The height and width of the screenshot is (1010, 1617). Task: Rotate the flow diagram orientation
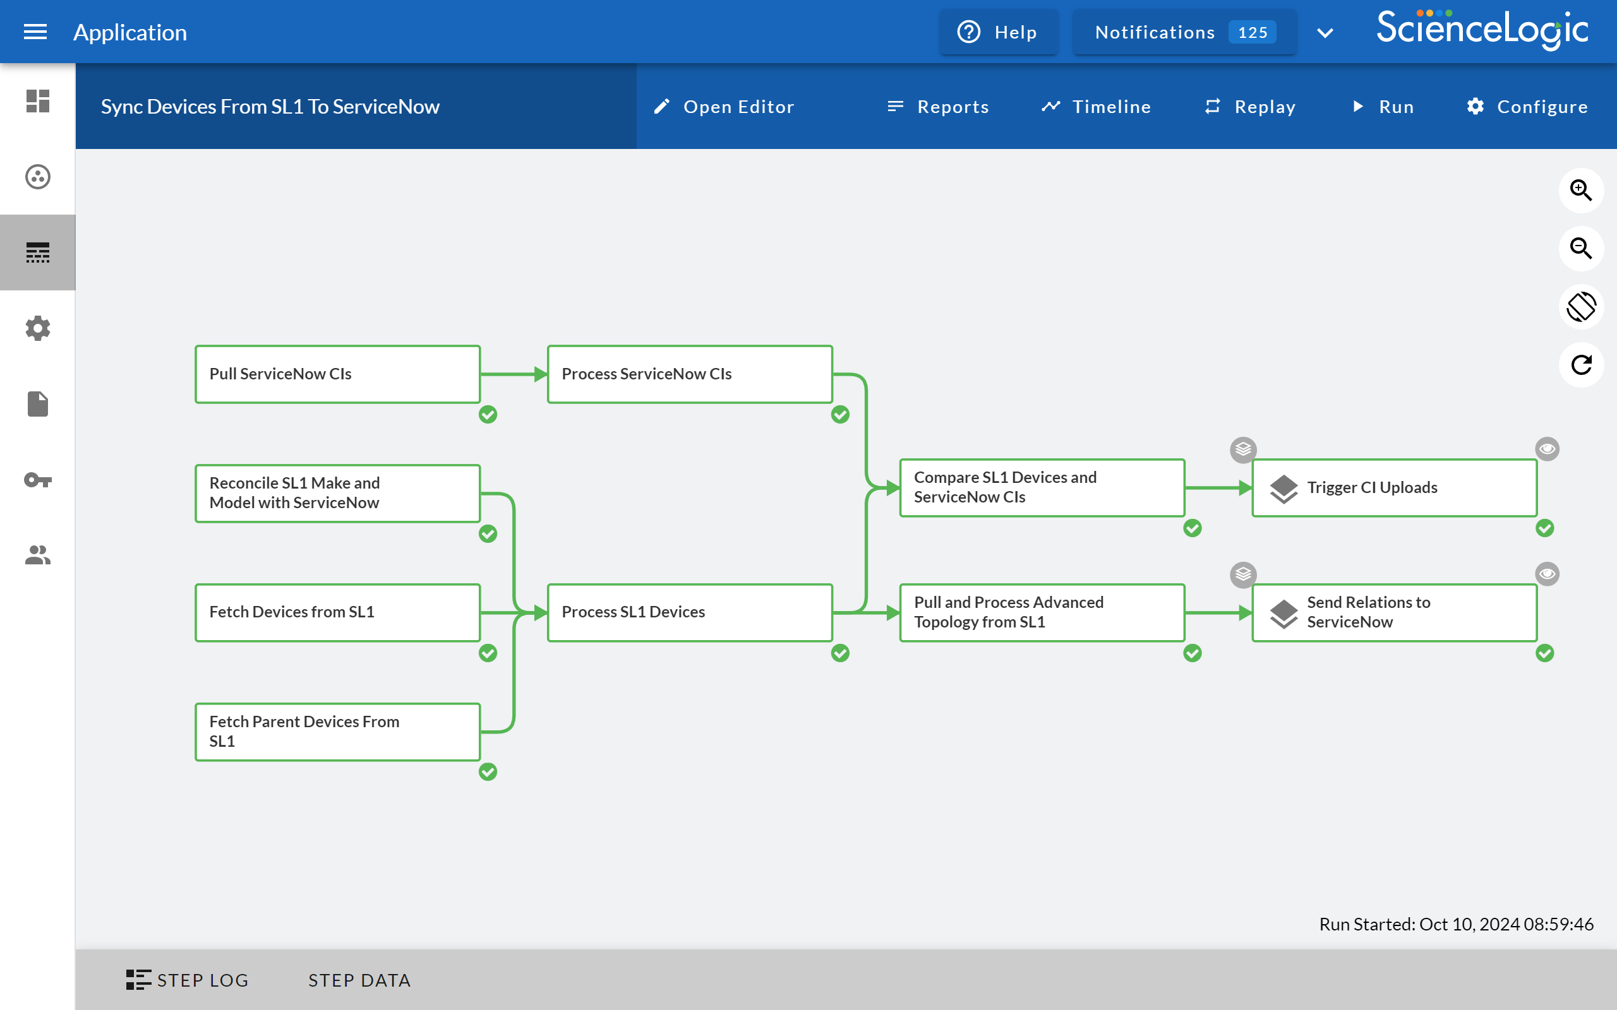[1581, 307]
